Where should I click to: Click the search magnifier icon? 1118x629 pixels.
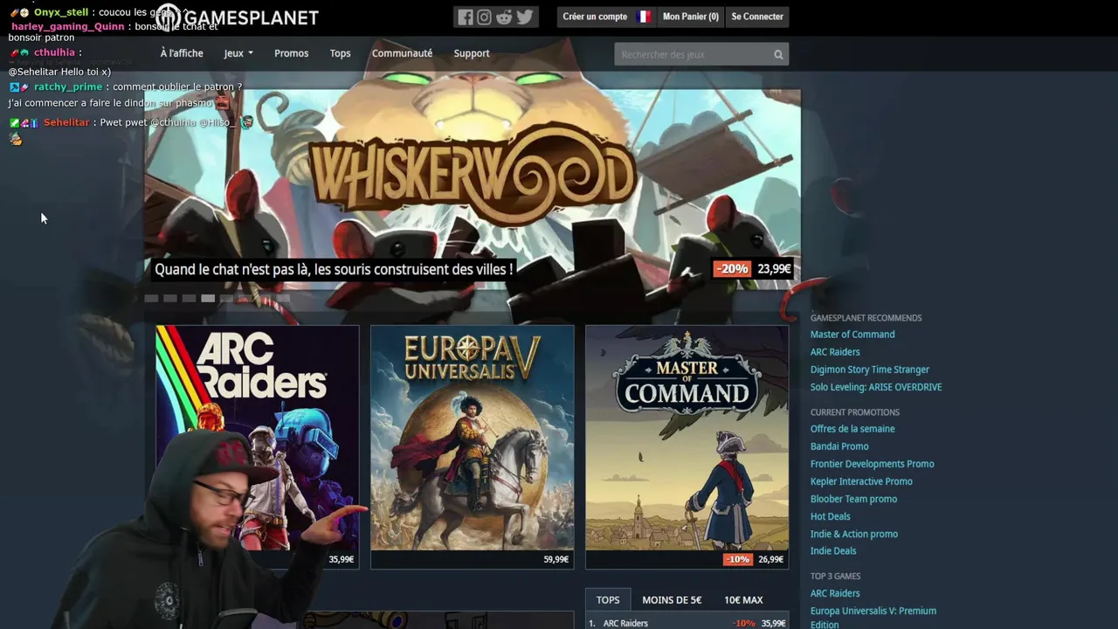[x=778, y=54]
